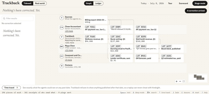Open LOT 359F Dunning email card
The image size is (209, 94).
click(121, 49)
